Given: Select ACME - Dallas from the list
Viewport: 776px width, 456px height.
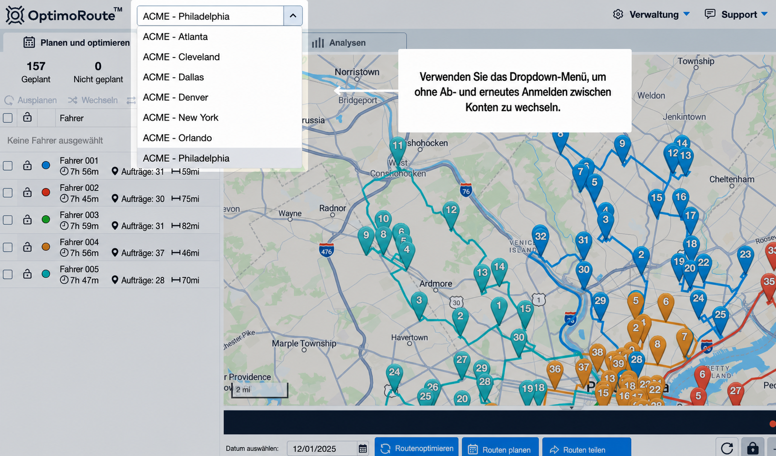Looking at the screenshot, I should pos(220,77).
